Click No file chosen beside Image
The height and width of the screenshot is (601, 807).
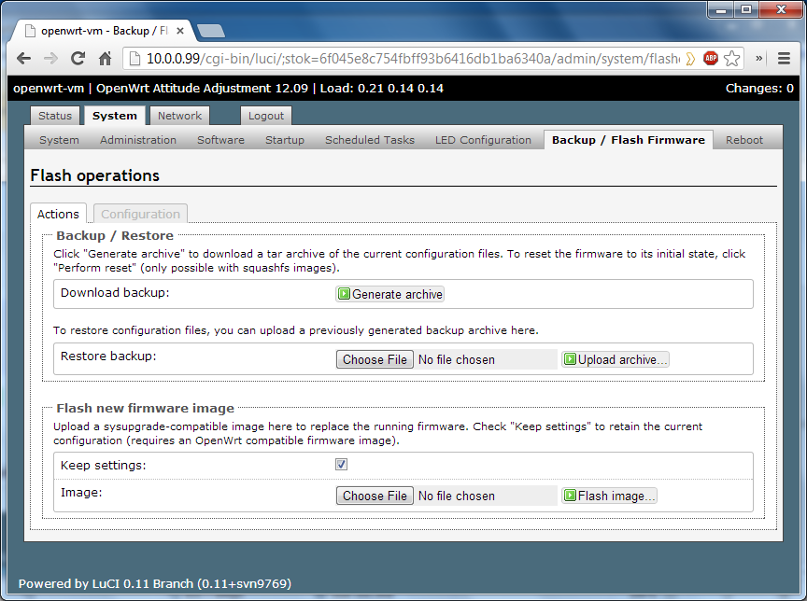click(457, 496)
